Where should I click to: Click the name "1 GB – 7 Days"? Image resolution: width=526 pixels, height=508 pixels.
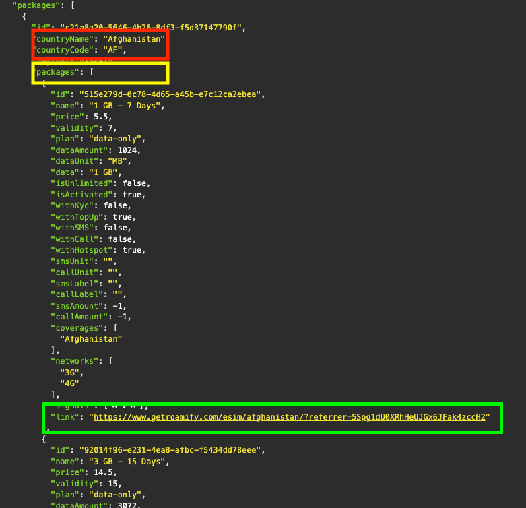pyautogui.click(x=122, y=106)
